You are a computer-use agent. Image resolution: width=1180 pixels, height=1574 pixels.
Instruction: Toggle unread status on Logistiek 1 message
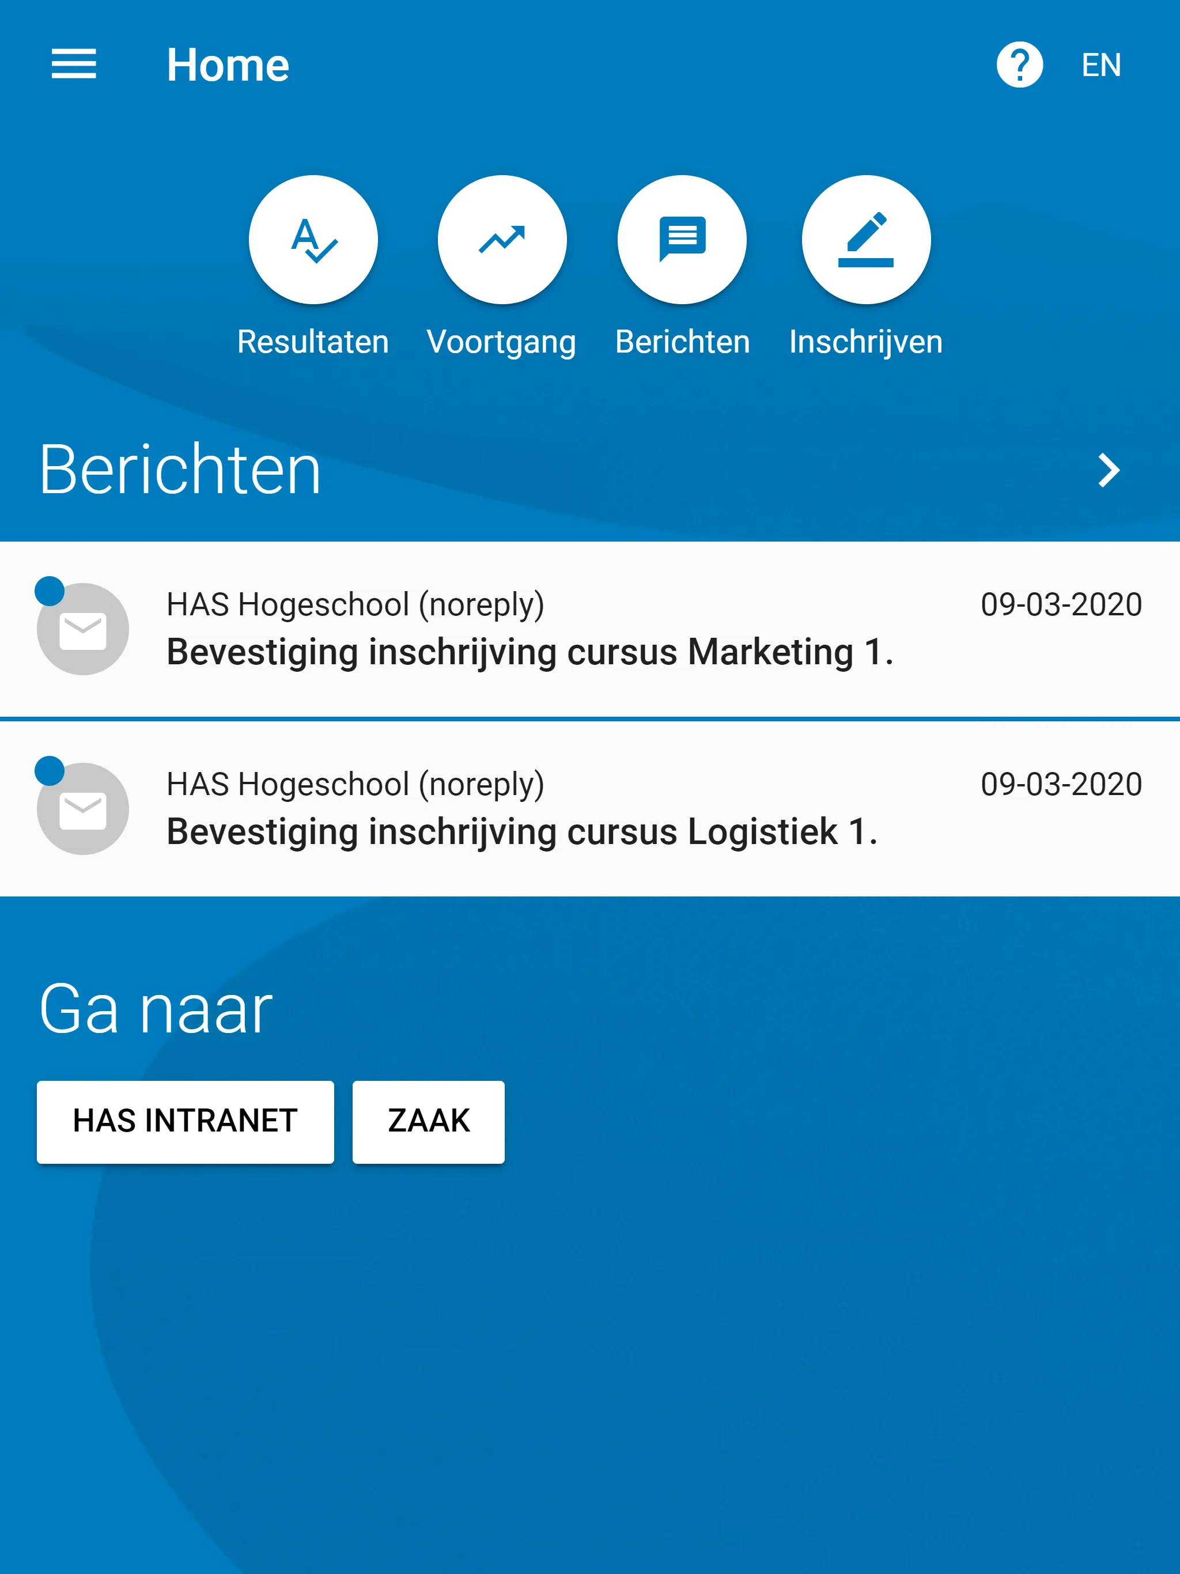pyautogui.click(x=51, y=763)
